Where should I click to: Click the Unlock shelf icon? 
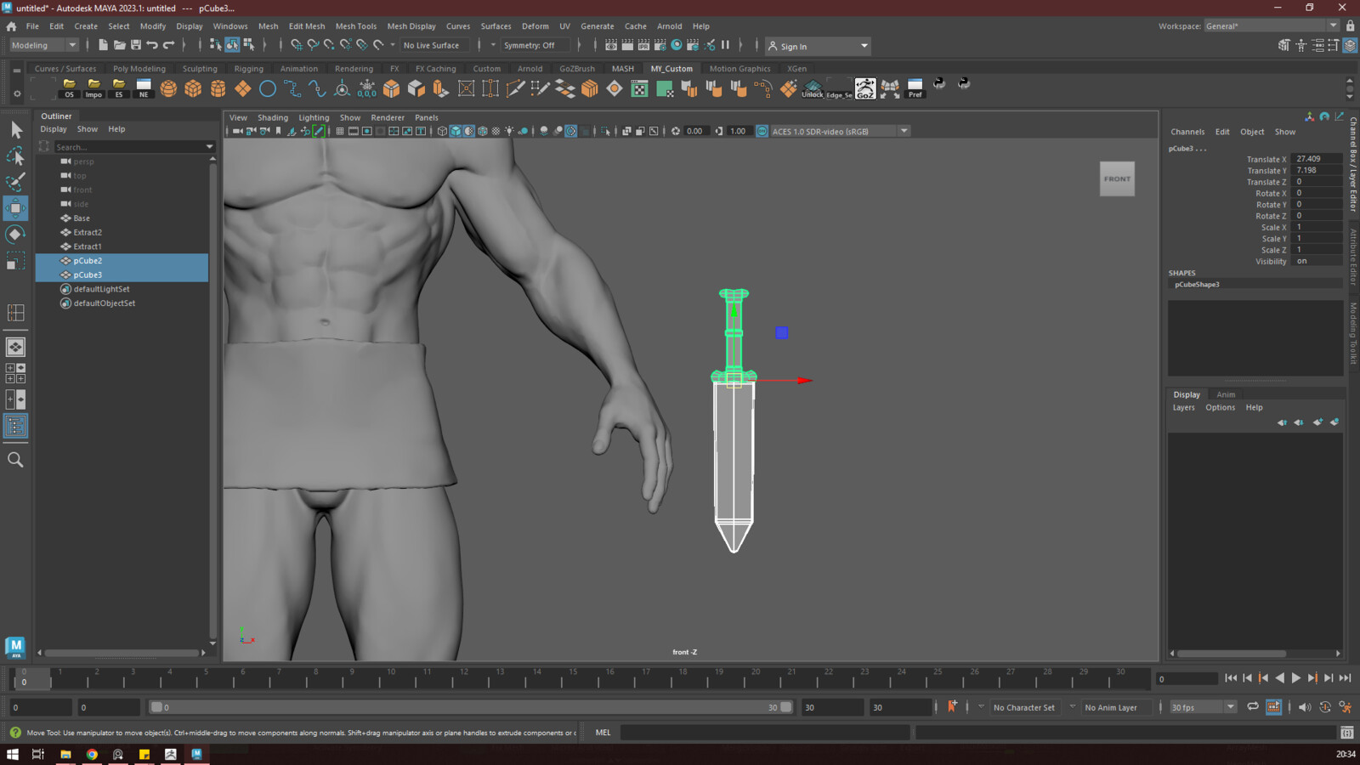pos(813,88)
